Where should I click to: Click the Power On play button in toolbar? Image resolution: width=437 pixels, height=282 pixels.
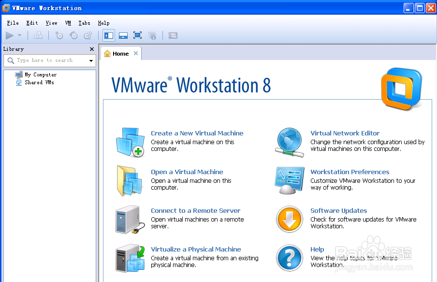(10, 35)
